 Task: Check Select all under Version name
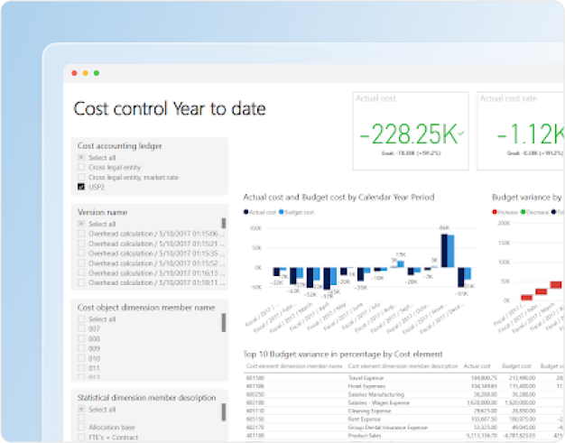81,224
